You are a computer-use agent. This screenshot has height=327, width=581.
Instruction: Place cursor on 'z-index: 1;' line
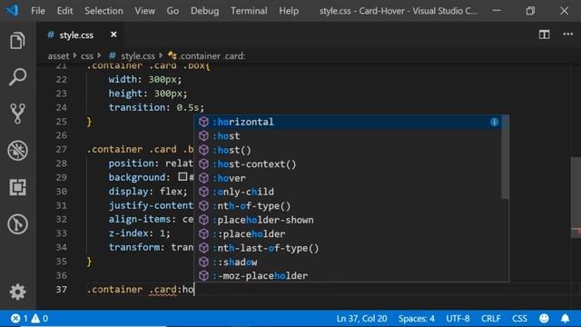pos(139,233)
